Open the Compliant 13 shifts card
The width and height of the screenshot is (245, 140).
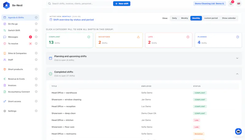[x=70, y=40]
